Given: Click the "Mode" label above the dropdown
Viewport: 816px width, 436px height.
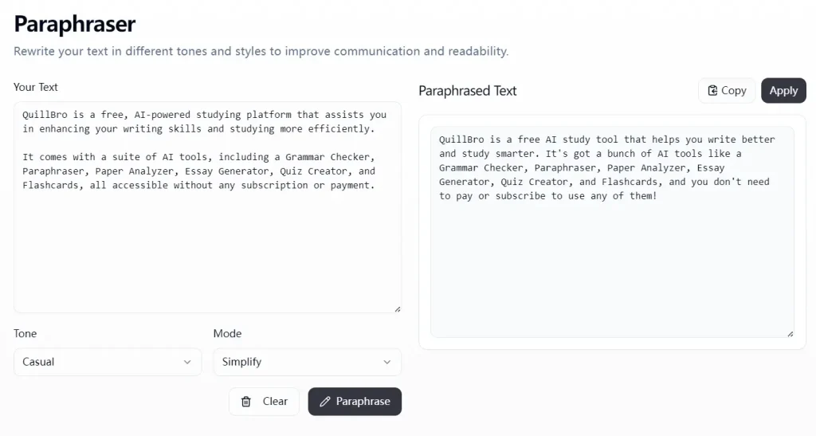Looking at the screenshot, I should [x=227, y=333].
